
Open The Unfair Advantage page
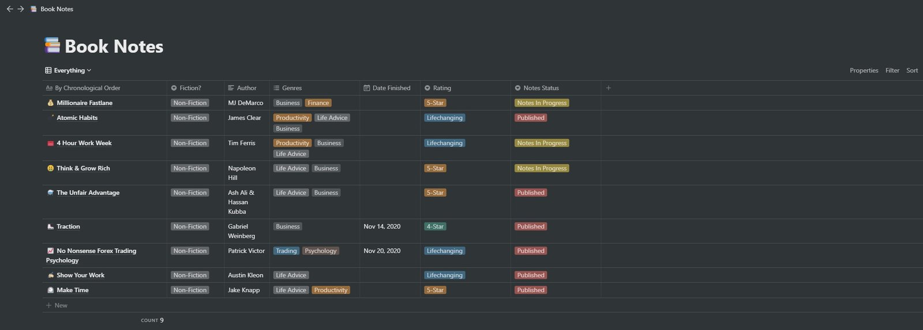pos(88,193)
